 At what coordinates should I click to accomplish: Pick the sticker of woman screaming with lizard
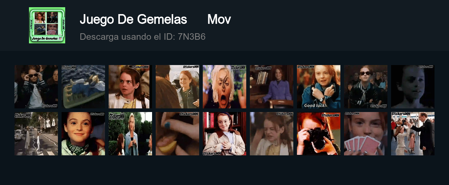click(x=224, y=87)
